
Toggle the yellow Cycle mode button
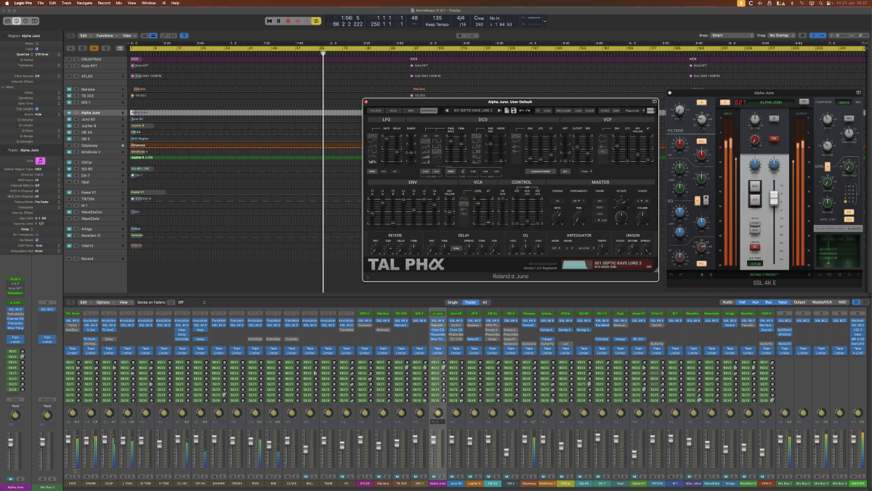(316, 21)
